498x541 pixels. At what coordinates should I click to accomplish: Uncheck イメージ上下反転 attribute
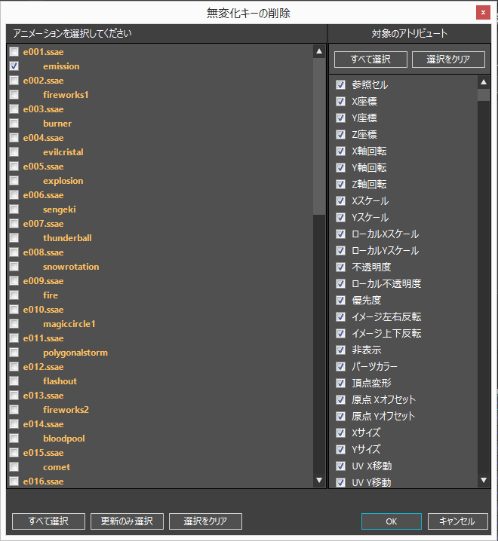pos(341,333)
